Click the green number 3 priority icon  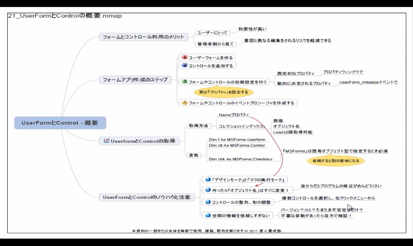[185, 82]
